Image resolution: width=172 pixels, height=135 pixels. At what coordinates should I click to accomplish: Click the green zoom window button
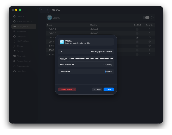pos(20,10)
